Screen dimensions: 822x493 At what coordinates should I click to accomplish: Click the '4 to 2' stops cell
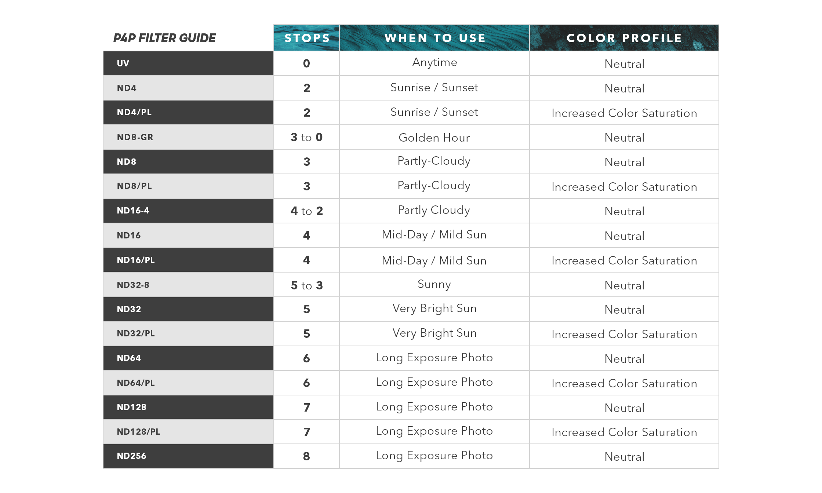[306, 211]
